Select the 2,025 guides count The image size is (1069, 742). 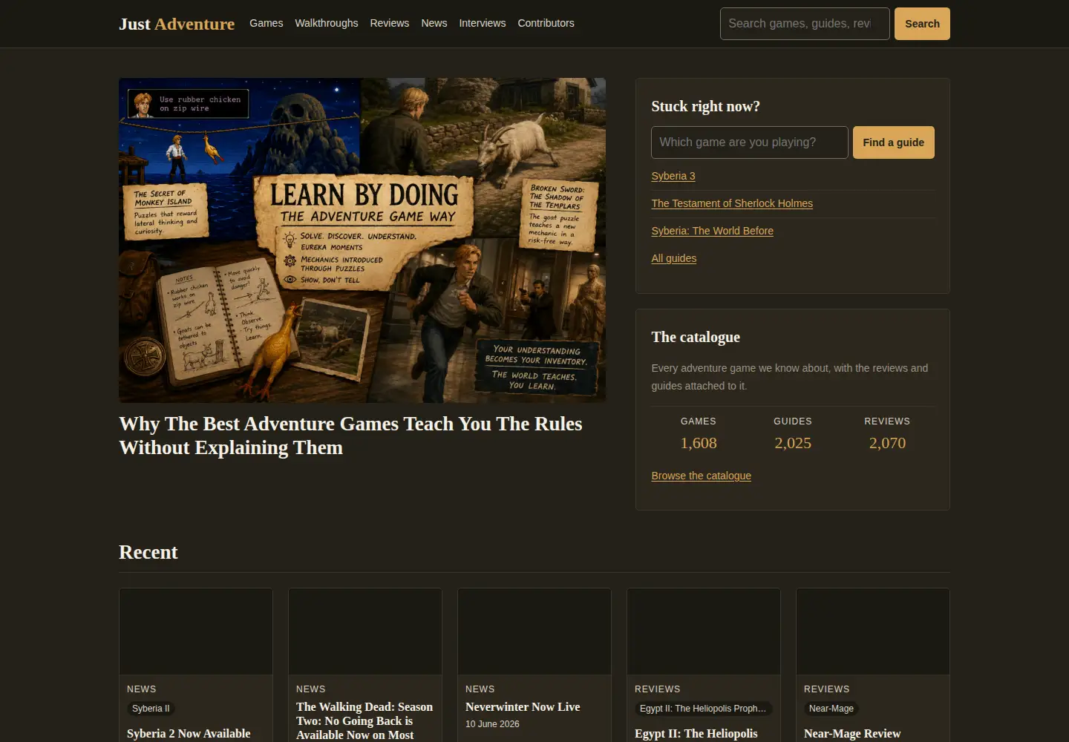point(793,443)
